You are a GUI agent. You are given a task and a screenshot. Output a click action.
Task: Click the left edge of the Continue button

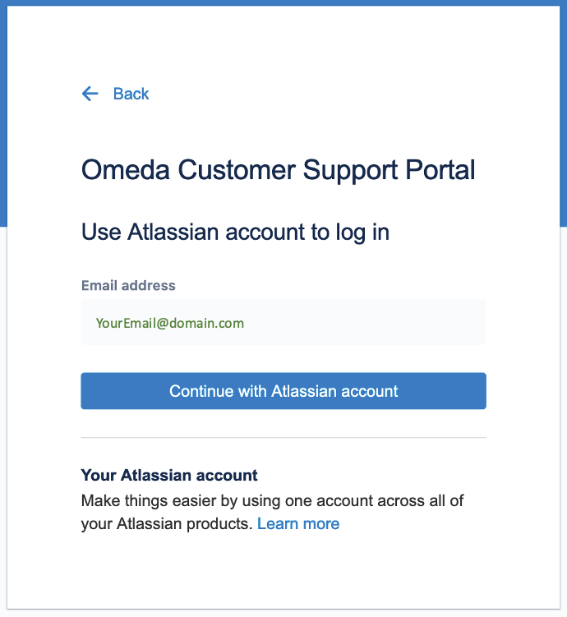pyautogui.click(x=90, y=391)
